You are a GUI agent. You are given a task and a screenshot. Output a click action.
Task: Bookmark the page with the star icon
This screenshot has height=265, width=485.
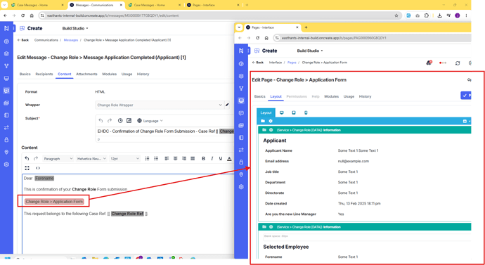coord(396,15)
